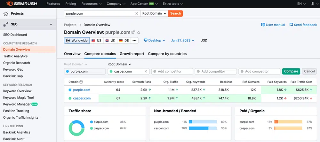Click the Semrush logo
The height and width of the screenshot is (142, 320).
click(22, 4)
